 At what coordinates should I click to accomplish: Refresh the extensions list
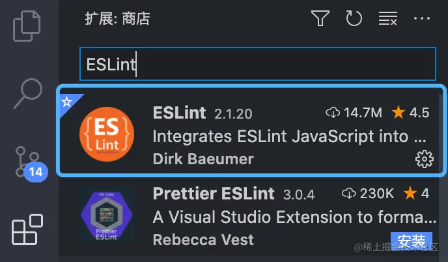[x=354, y=18]
